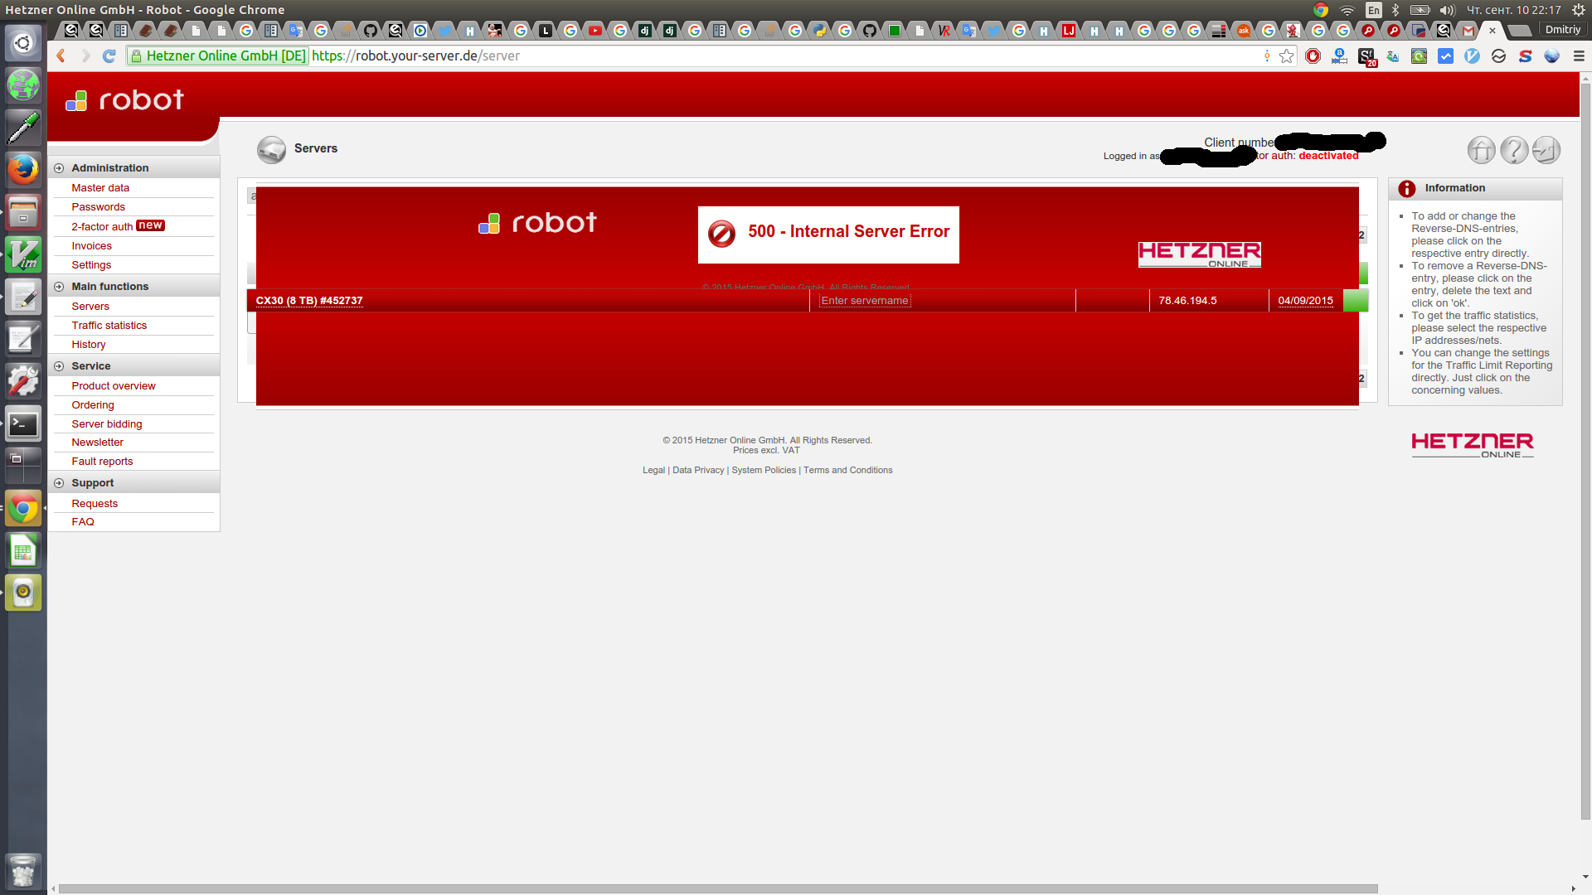This screenshot has width=1592, height=895.
Task: Open the 2-factor auth settings link
Action: click(x=102, y=227)
